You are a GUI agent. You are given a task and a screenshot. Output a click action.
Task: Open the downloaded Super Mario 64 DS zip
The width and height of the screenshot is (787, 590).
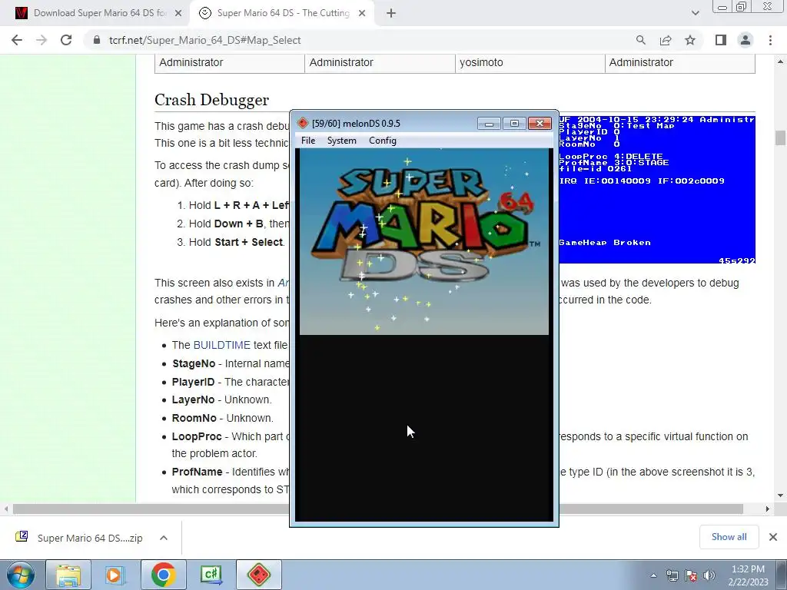point(80,538)
